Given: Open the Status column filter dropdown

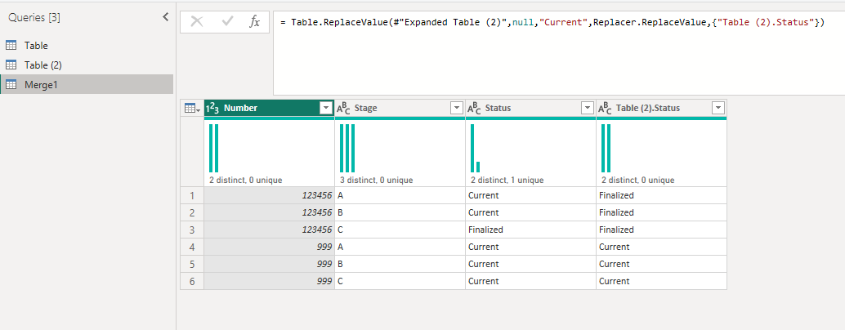Looking at the screenshot, I should click(588, 108).
